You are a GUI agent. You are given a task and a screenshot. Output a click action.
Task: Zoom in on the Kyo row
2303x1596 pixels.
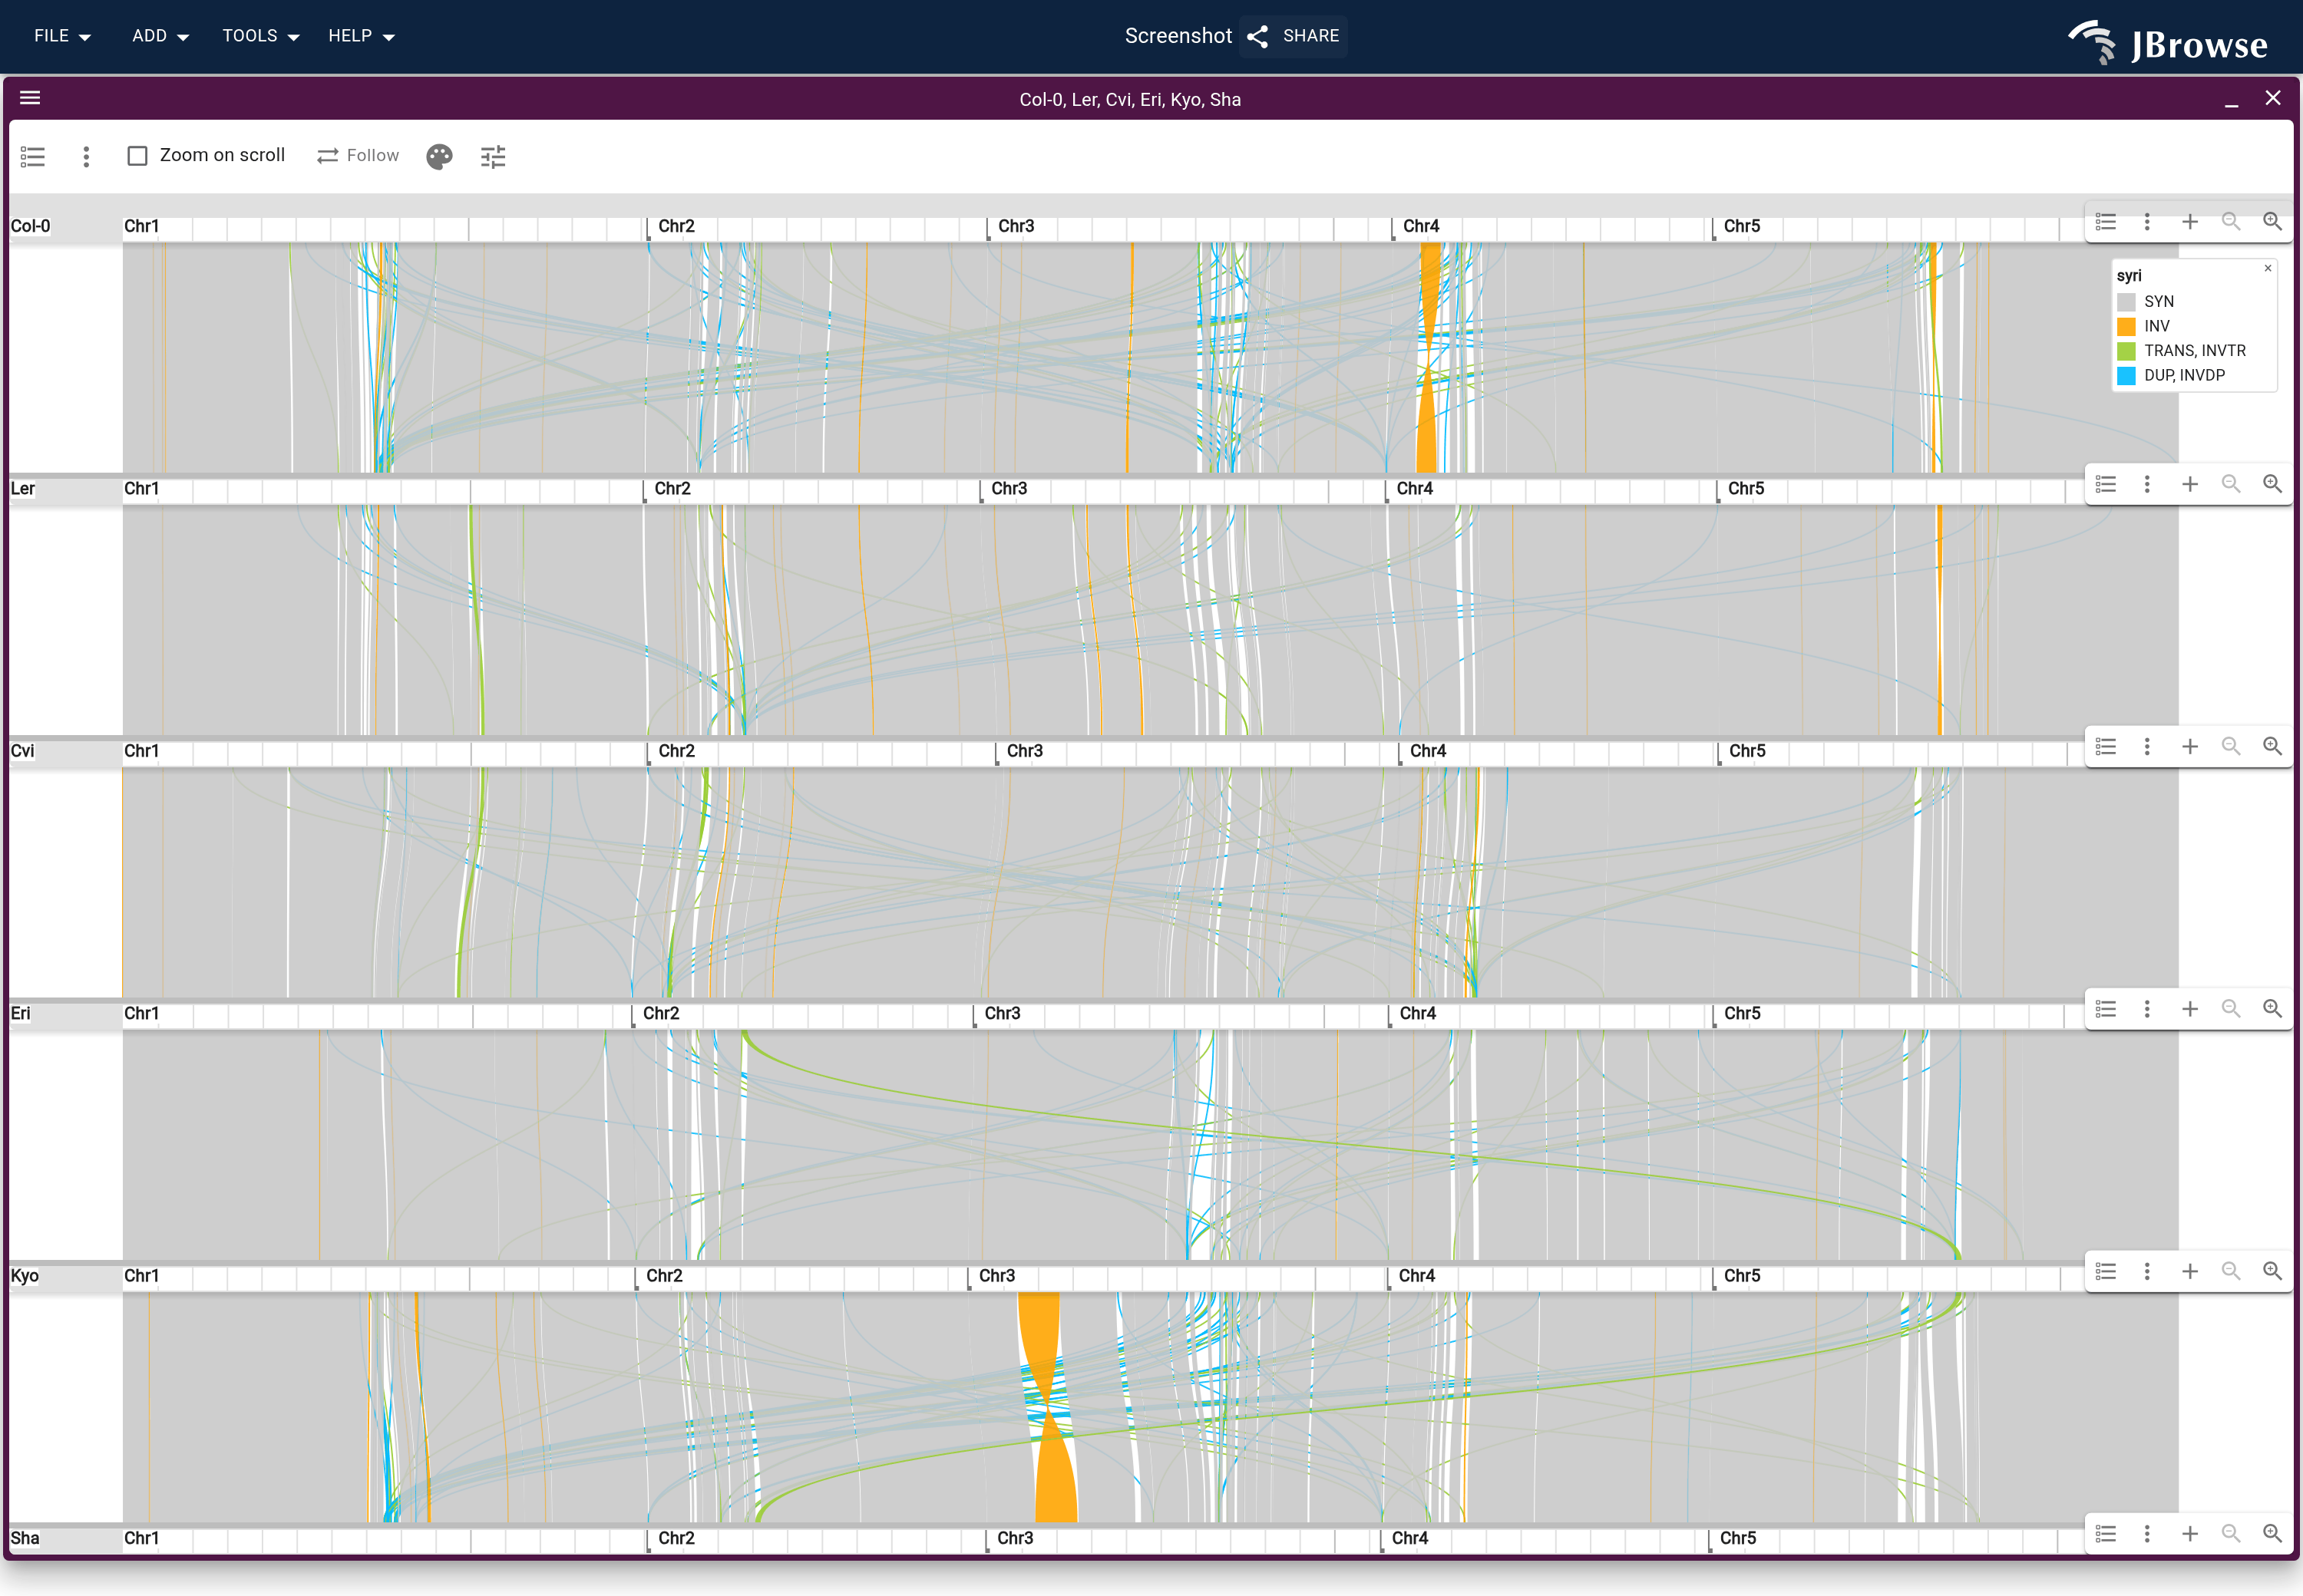pyautogui.click(x=2273, y=1271)
